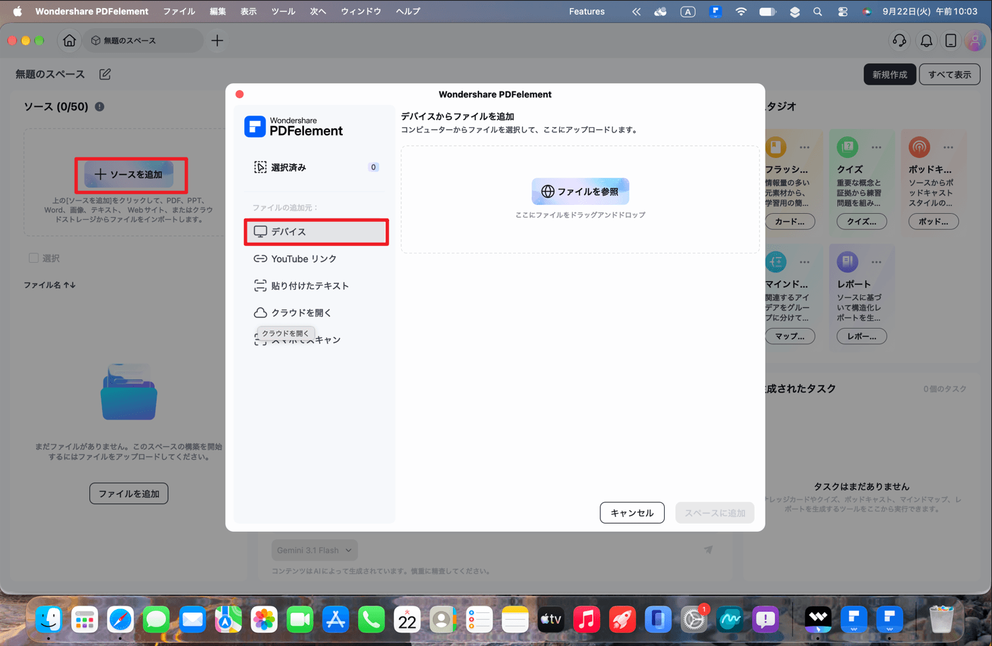Viewport: 992px width, 646px height.
Task: Click the pencil icon to rename the space
Action: pyautogui.click(x=105, y=74)
